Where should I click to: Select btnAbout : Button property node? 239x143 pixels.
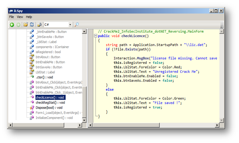coord(48,57)
